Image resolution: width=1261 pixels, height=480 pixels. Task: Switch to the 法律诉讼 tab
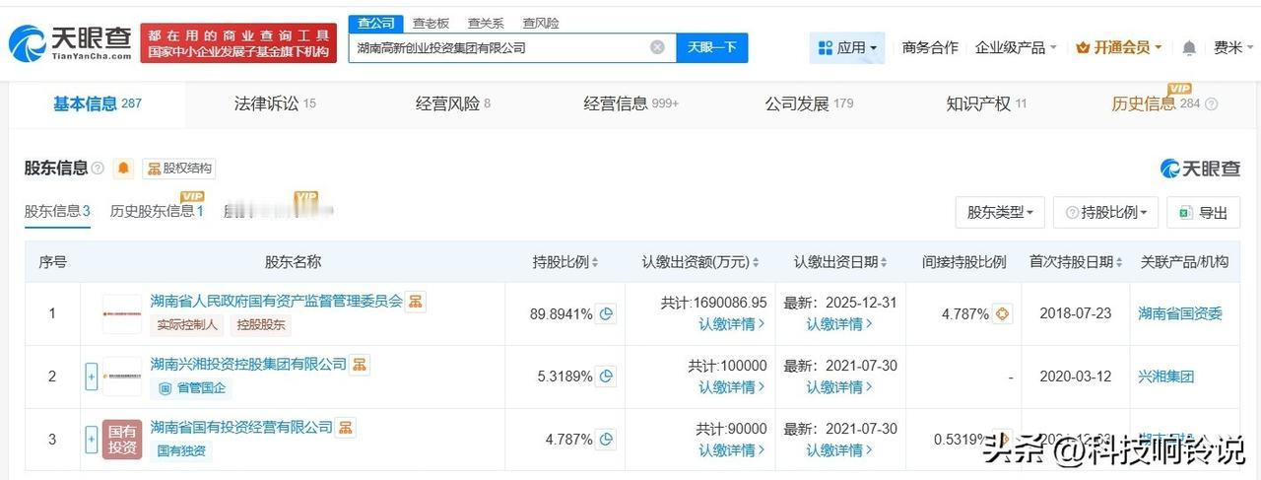(x=275, y=103)
